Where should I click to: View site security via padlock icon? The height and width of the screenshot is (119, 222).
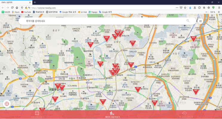[26, 8]
